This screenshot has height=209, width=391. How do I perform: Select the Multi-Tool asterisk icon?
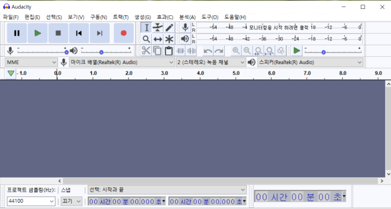(x=169, y=39)
